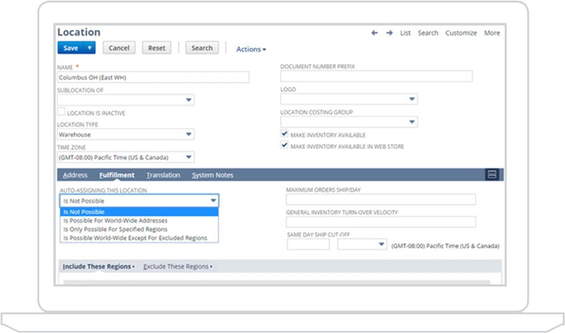Click the Maximum Orders Ship/Day field
Screen dimensions: 565x333
380,200
